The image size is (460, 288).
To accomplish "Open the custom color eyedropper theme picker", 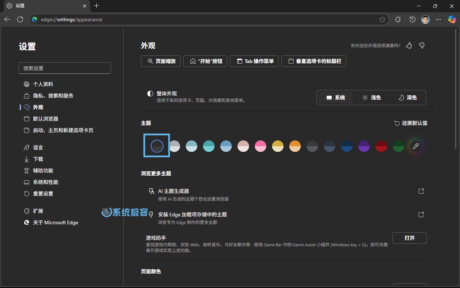I will pyautogui.click(x=416, y=146).
